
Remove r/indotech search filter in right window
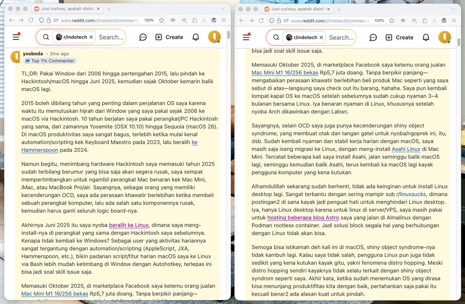pyautogui.click(x=321, y=37)
